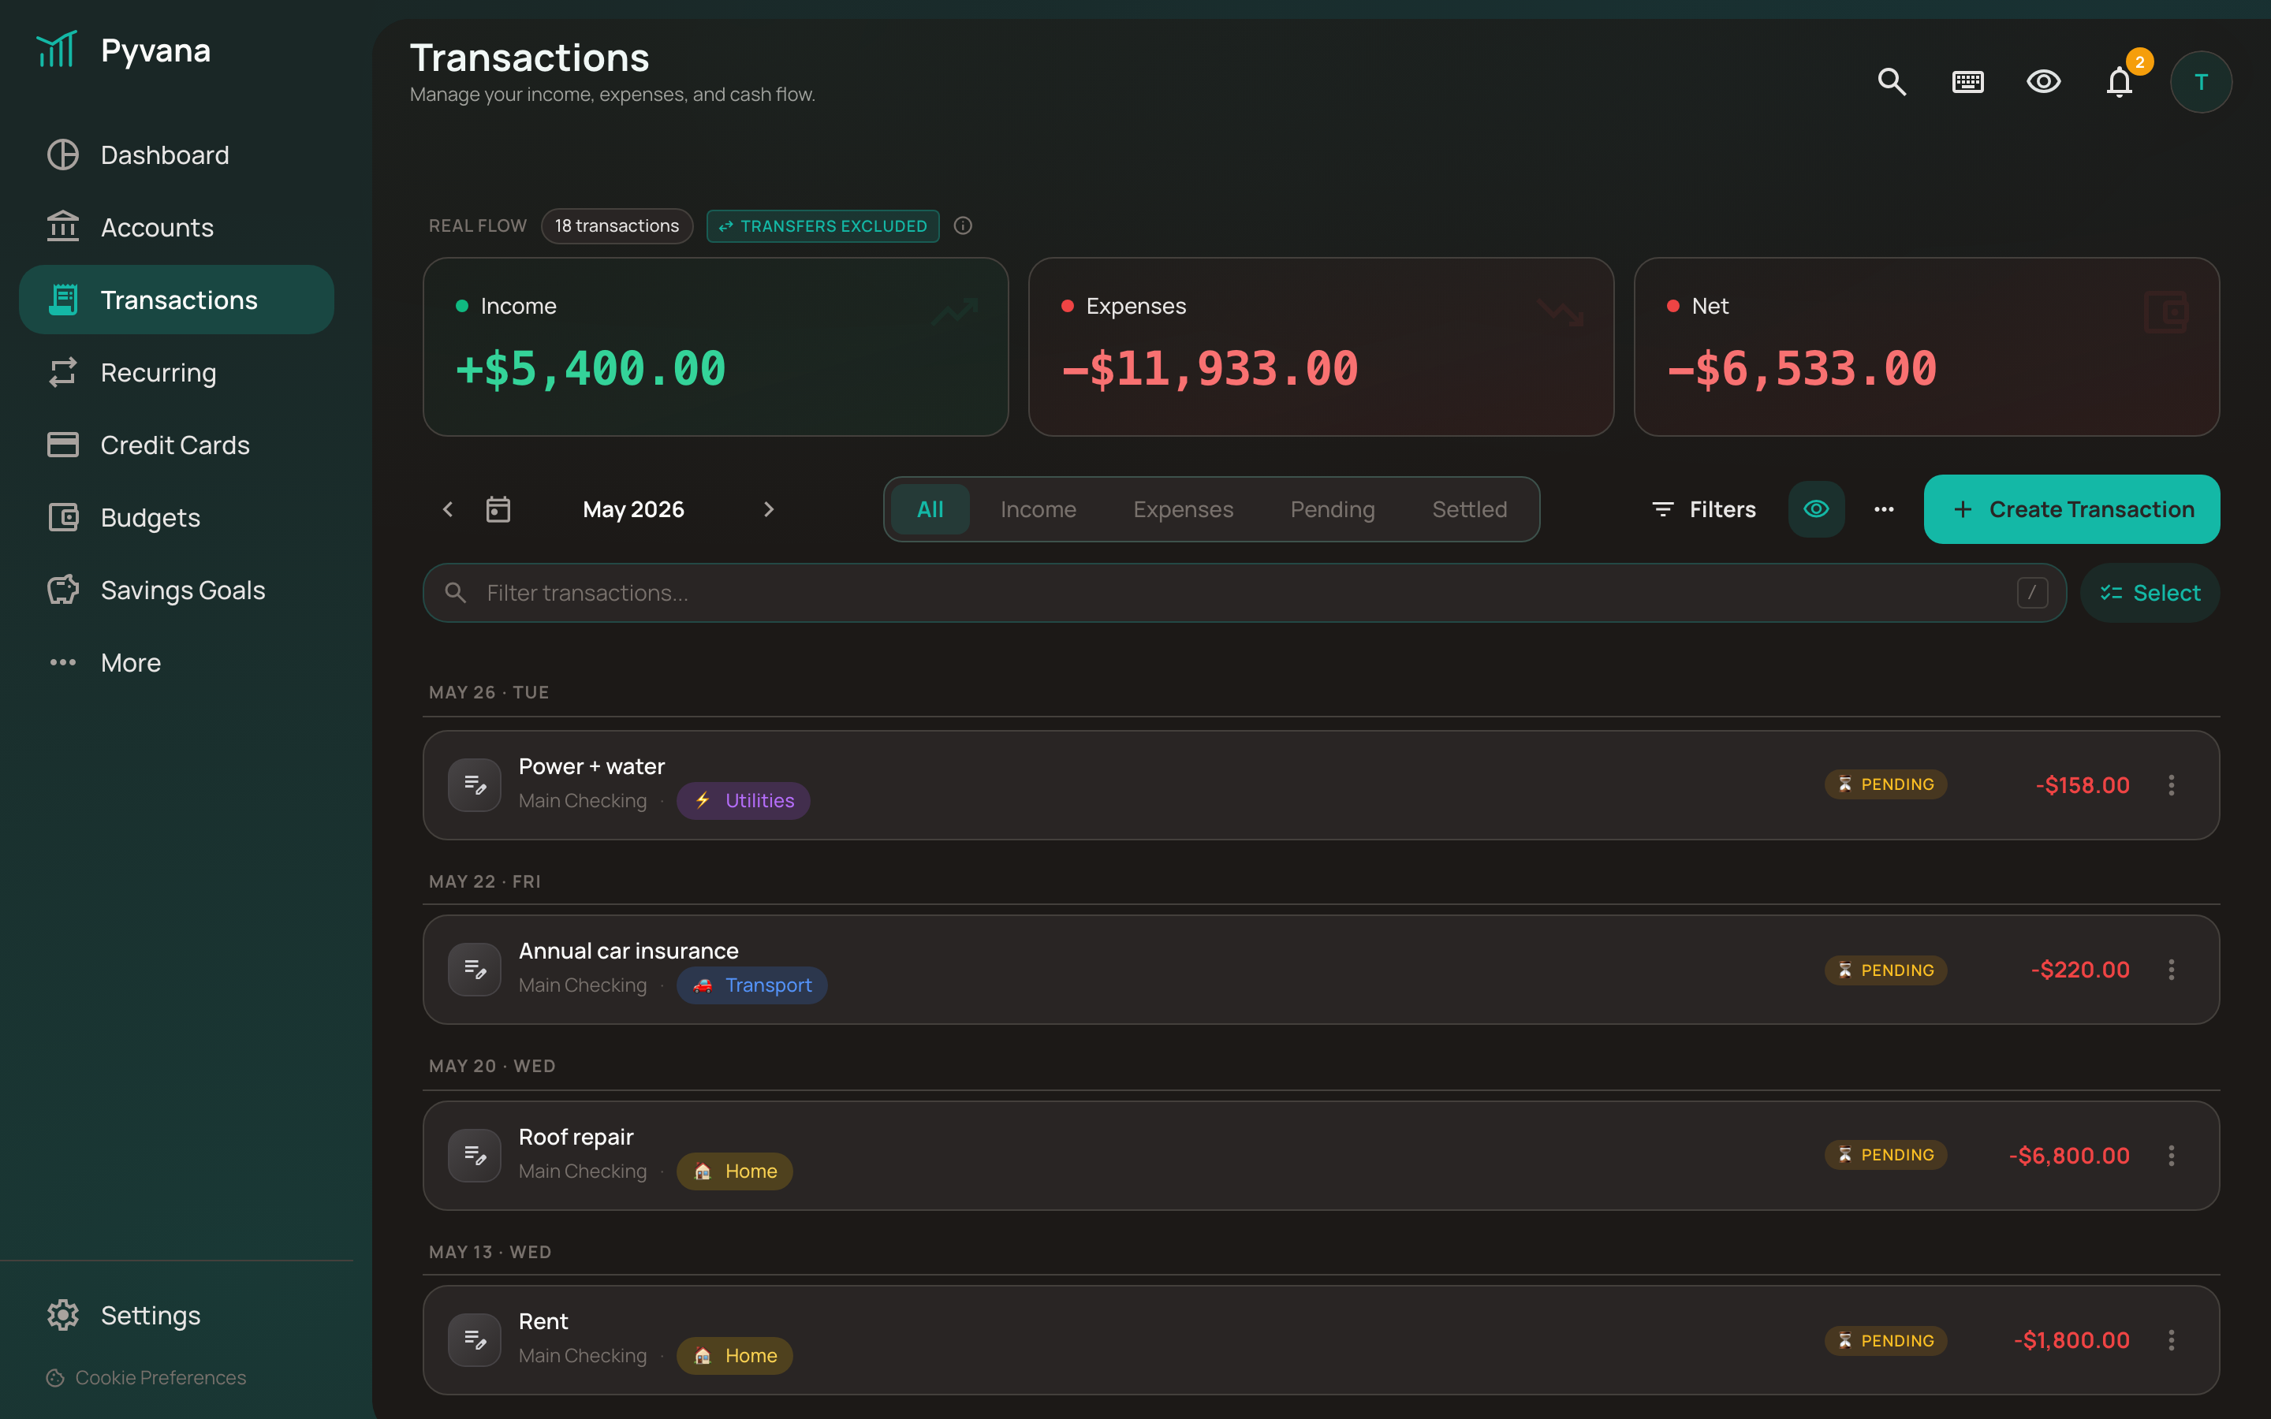This screenshot has height=1419, width=2271.
Task: Click the Transport category tag
Action: pos(751,985)
